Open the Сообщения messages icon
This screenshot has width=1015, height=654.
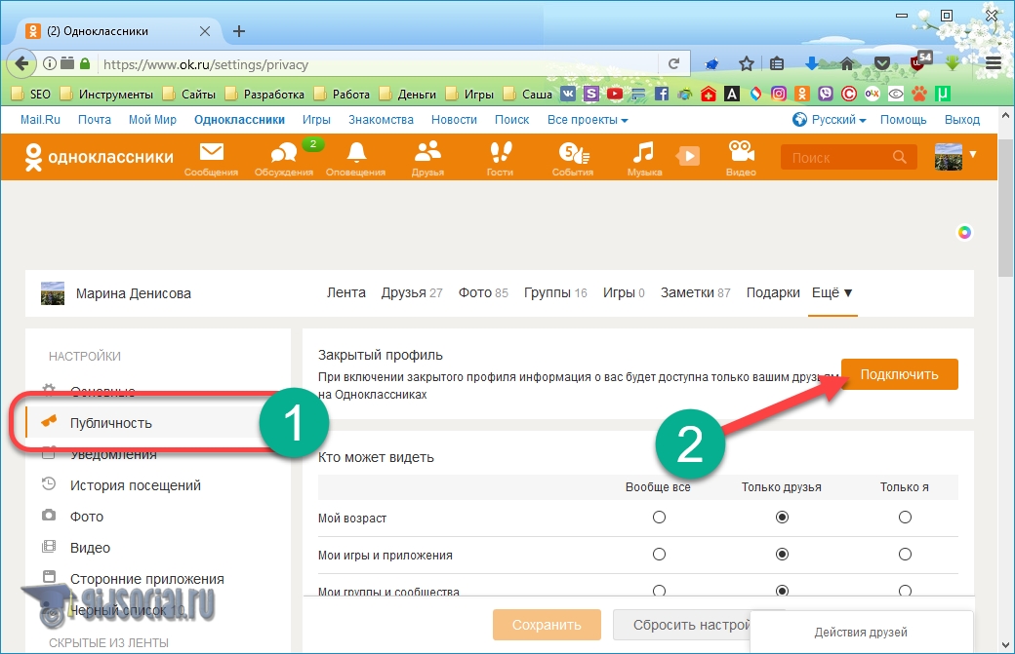(211, 158)
